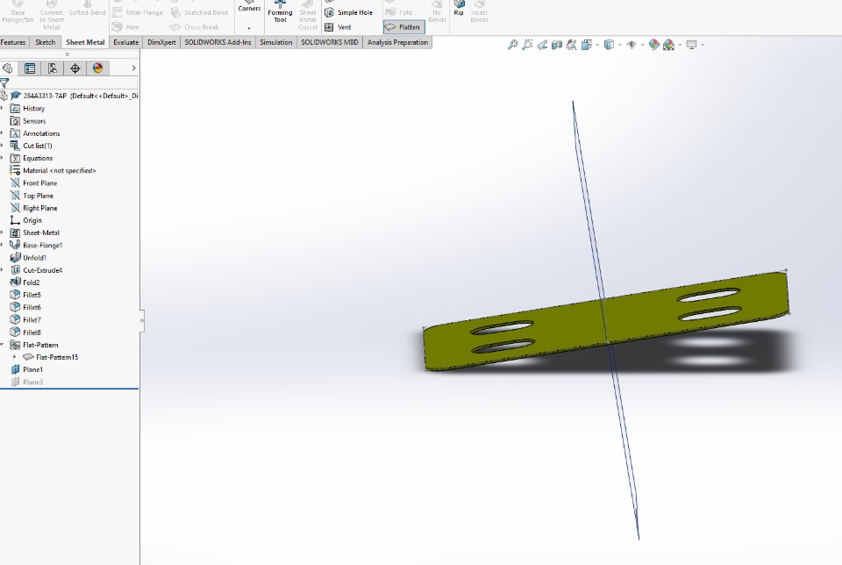Select Cut list(1) in the tree
The image size is (842, 565).
click(32, 146)
